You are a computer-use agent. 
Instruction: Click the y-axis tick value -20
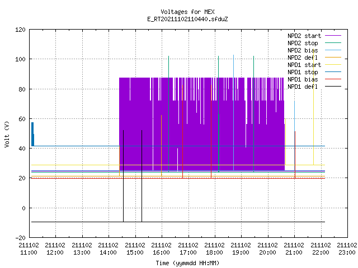[20, 238]
